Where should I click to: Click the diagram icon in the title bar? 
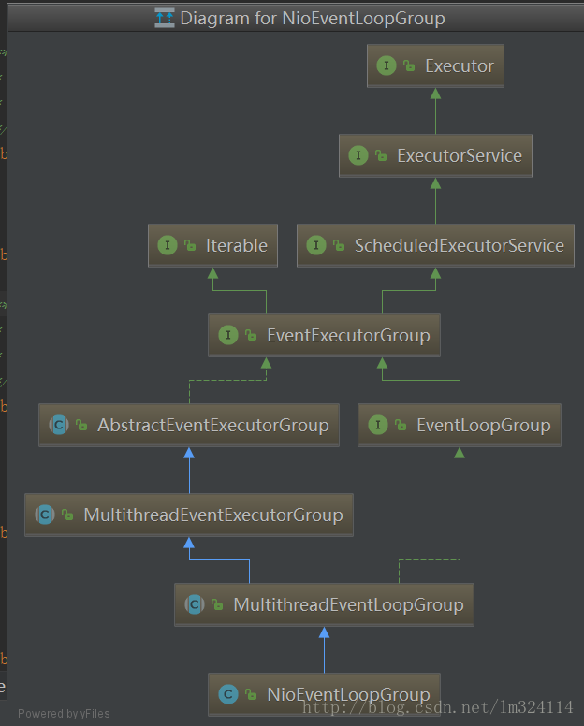click(165, 18)
